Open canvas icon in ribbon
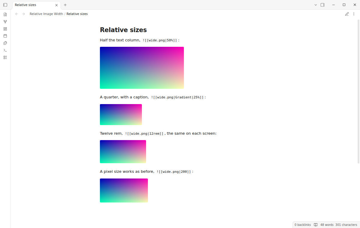Viewport: 360px width, 228px height. (x=5, y=29)
